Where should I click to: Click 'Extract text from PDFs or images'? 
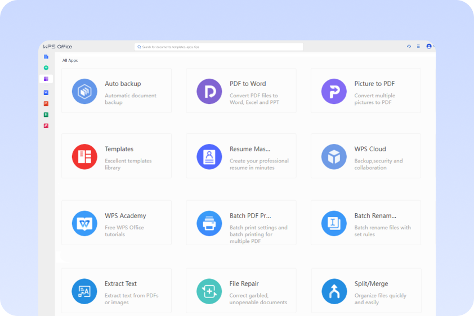coord(132,299)
